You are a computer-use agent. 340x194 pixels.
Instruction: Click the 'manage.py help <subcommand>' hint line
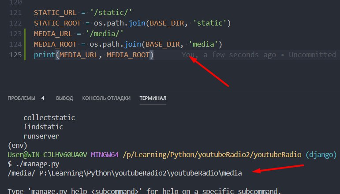point(144,191)
